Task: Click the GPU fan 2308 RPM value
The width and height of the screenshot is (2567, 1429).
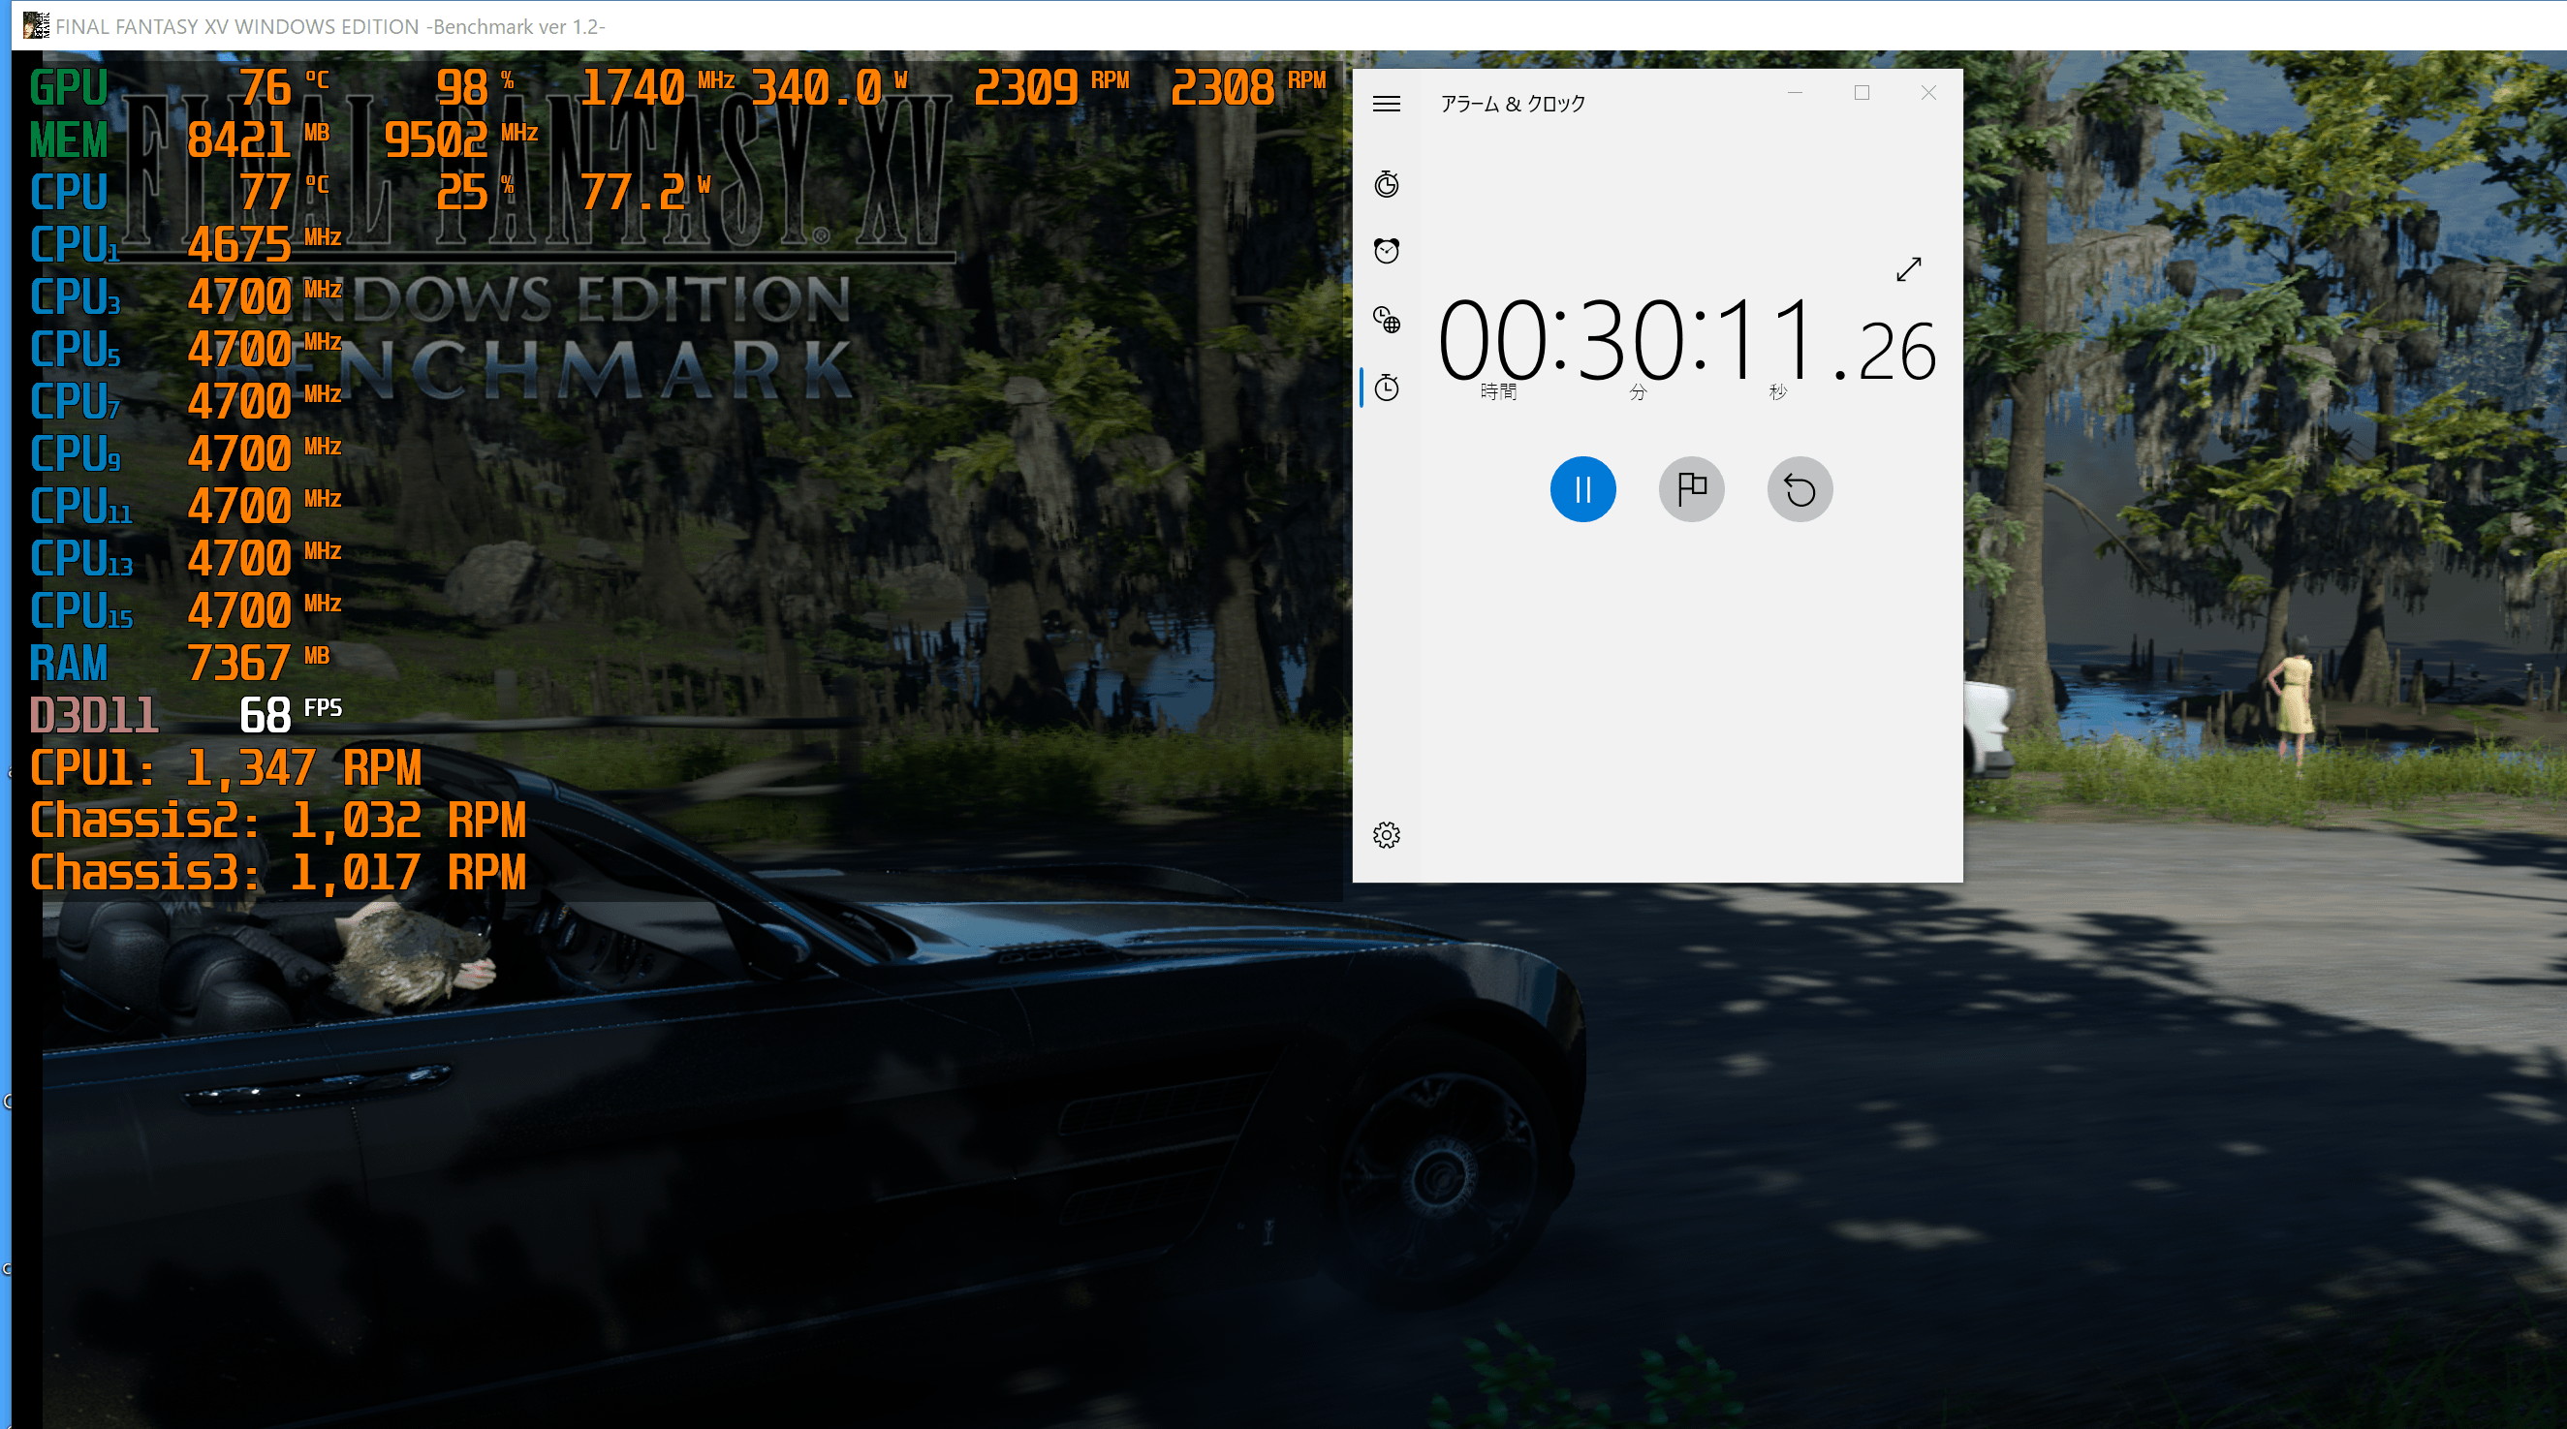Action: (x=1247, y=88)
